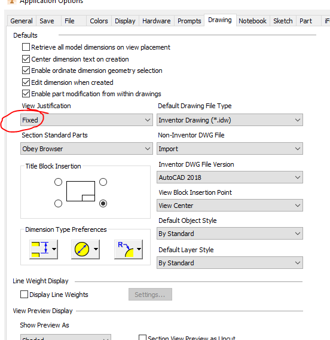The height and width of the screenshot is (340, 330).
Task: Click the View Preview Display heading
Action: pos(42,311)
